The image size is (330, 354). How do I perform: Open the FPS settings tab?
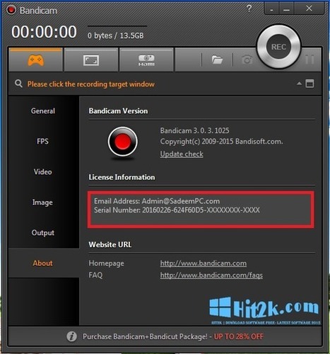coord(42,142)
